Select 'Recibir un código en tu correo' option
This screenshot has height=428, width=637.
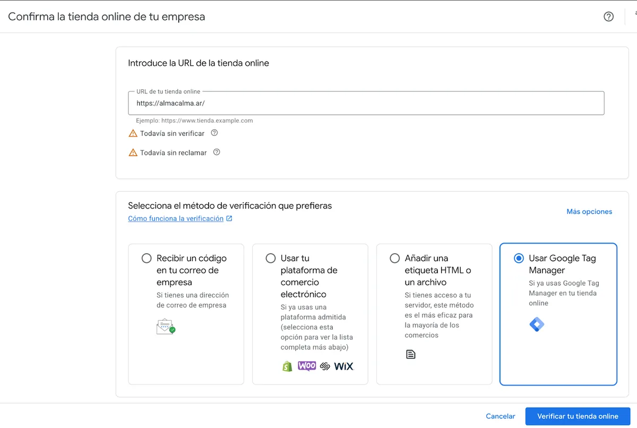pos(147,259)
